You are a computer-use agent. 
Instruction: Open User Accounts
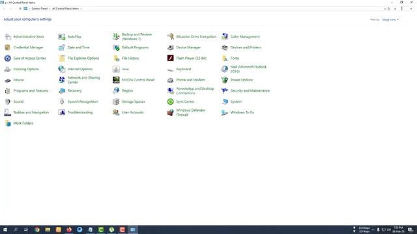(128, 112)
